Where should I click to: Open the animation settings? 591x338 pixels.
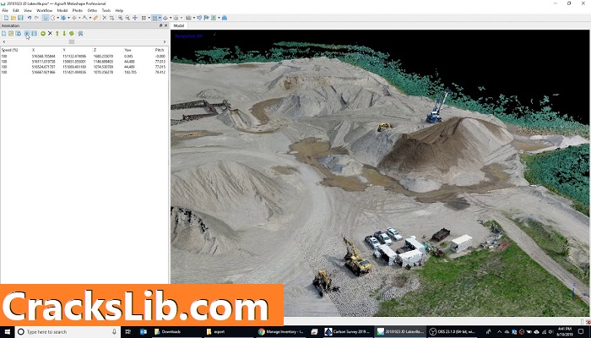(81, 34)
